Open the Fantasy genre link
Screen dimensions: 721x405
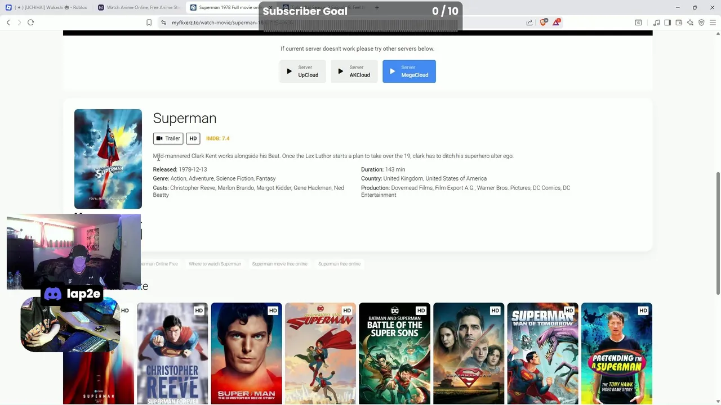pyautogui.click(x=266, y=179)
